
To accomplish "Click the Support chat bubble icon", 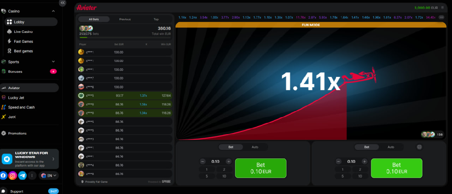I will point(4,191).
